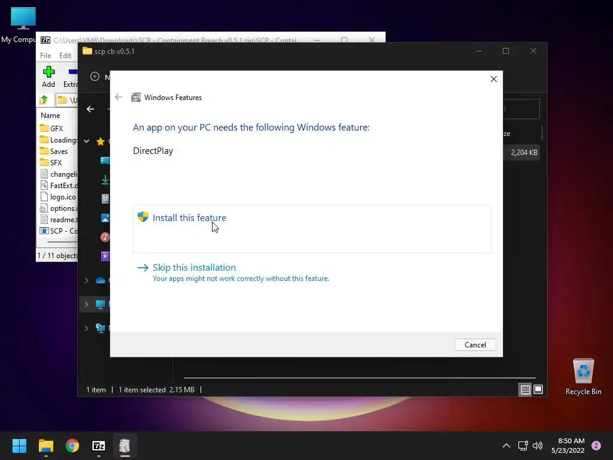Image resolution: width=613 pixels, height=460 pixels.
Task: Expand the This PC tree node
Action: pyautogui.click(x=86, y=304)
